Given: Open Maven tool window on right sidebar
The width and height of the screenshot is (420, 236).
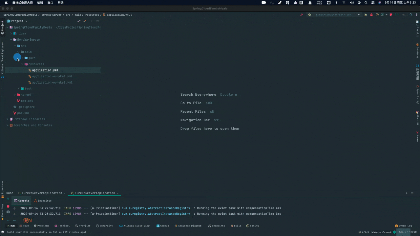Looking at the screenshot, I should pyautogui.click(x=417, y=137).
